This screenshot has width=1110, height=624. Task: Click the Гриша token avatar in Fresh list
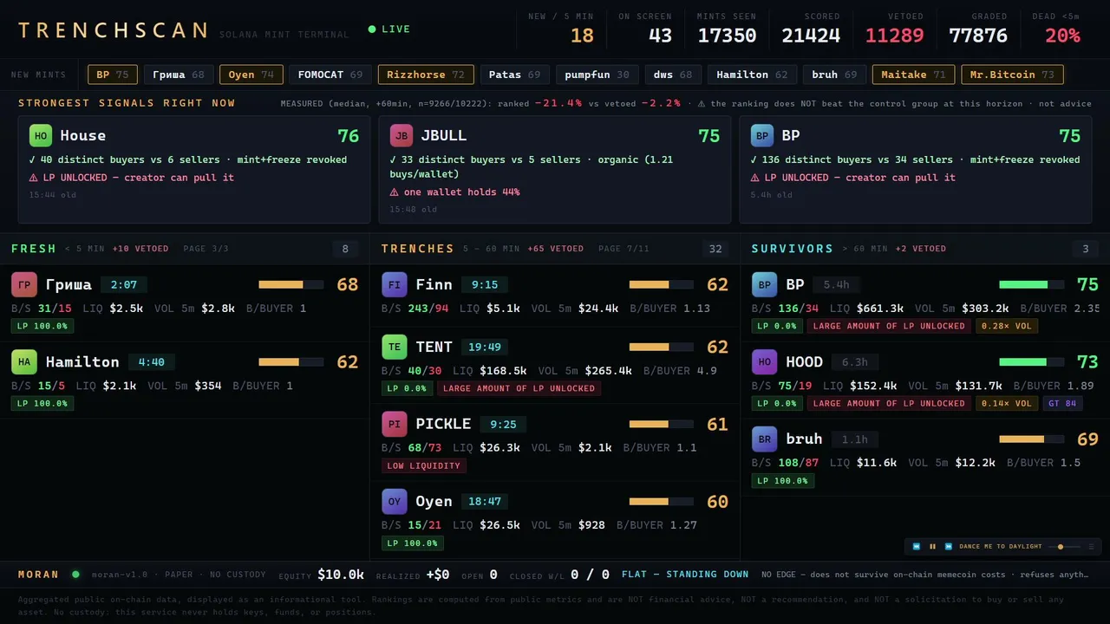tap(24, 284)
